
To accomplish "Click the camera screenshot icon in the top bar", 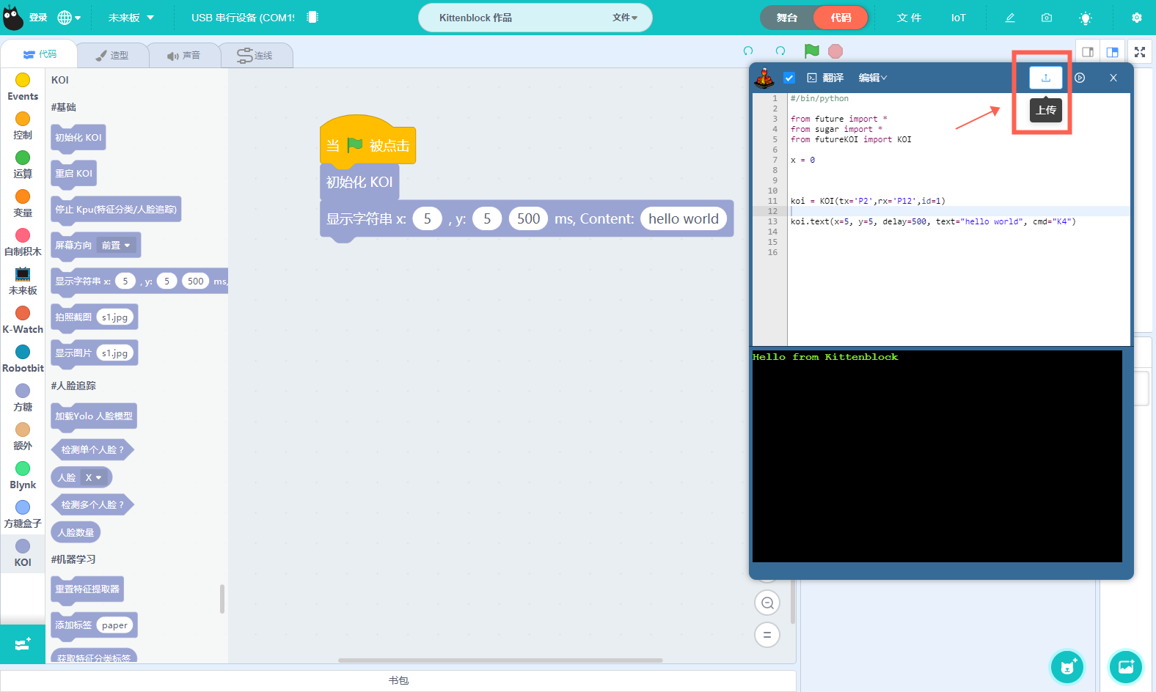I will coord(1047,18).
